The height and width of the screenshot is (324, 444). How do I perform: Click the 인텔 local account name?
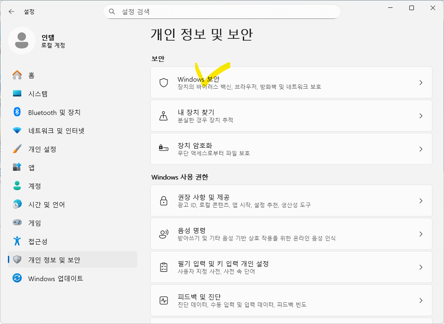point(48,37)
